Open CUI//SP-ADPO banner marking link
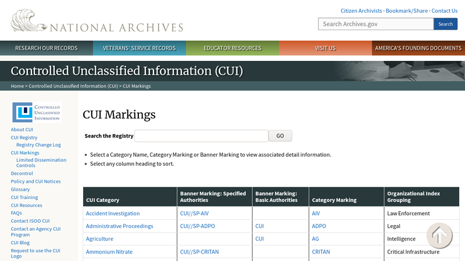465x261 pixels. [x=198, y=226]
